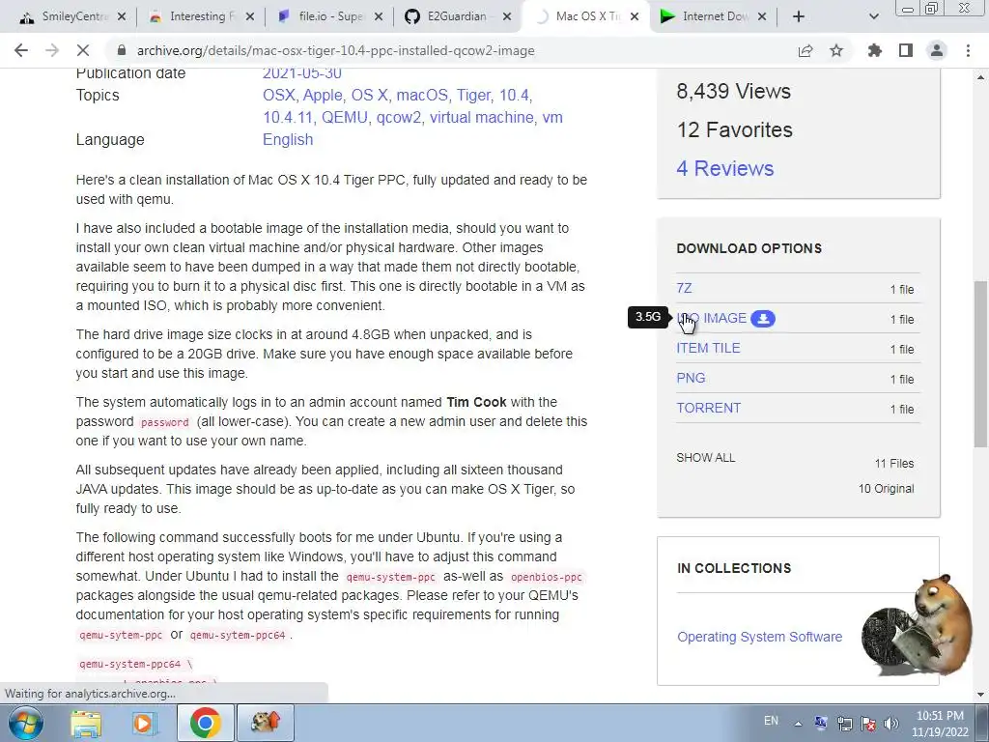Click the English language link
Viewport: 989px width, 742px height.
288,139
